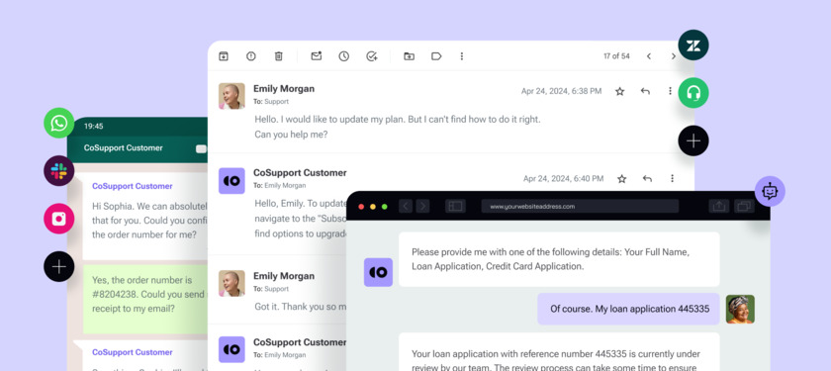Click browser forward arrow button
Screen dimensions: 831x371
pos(422,206)
